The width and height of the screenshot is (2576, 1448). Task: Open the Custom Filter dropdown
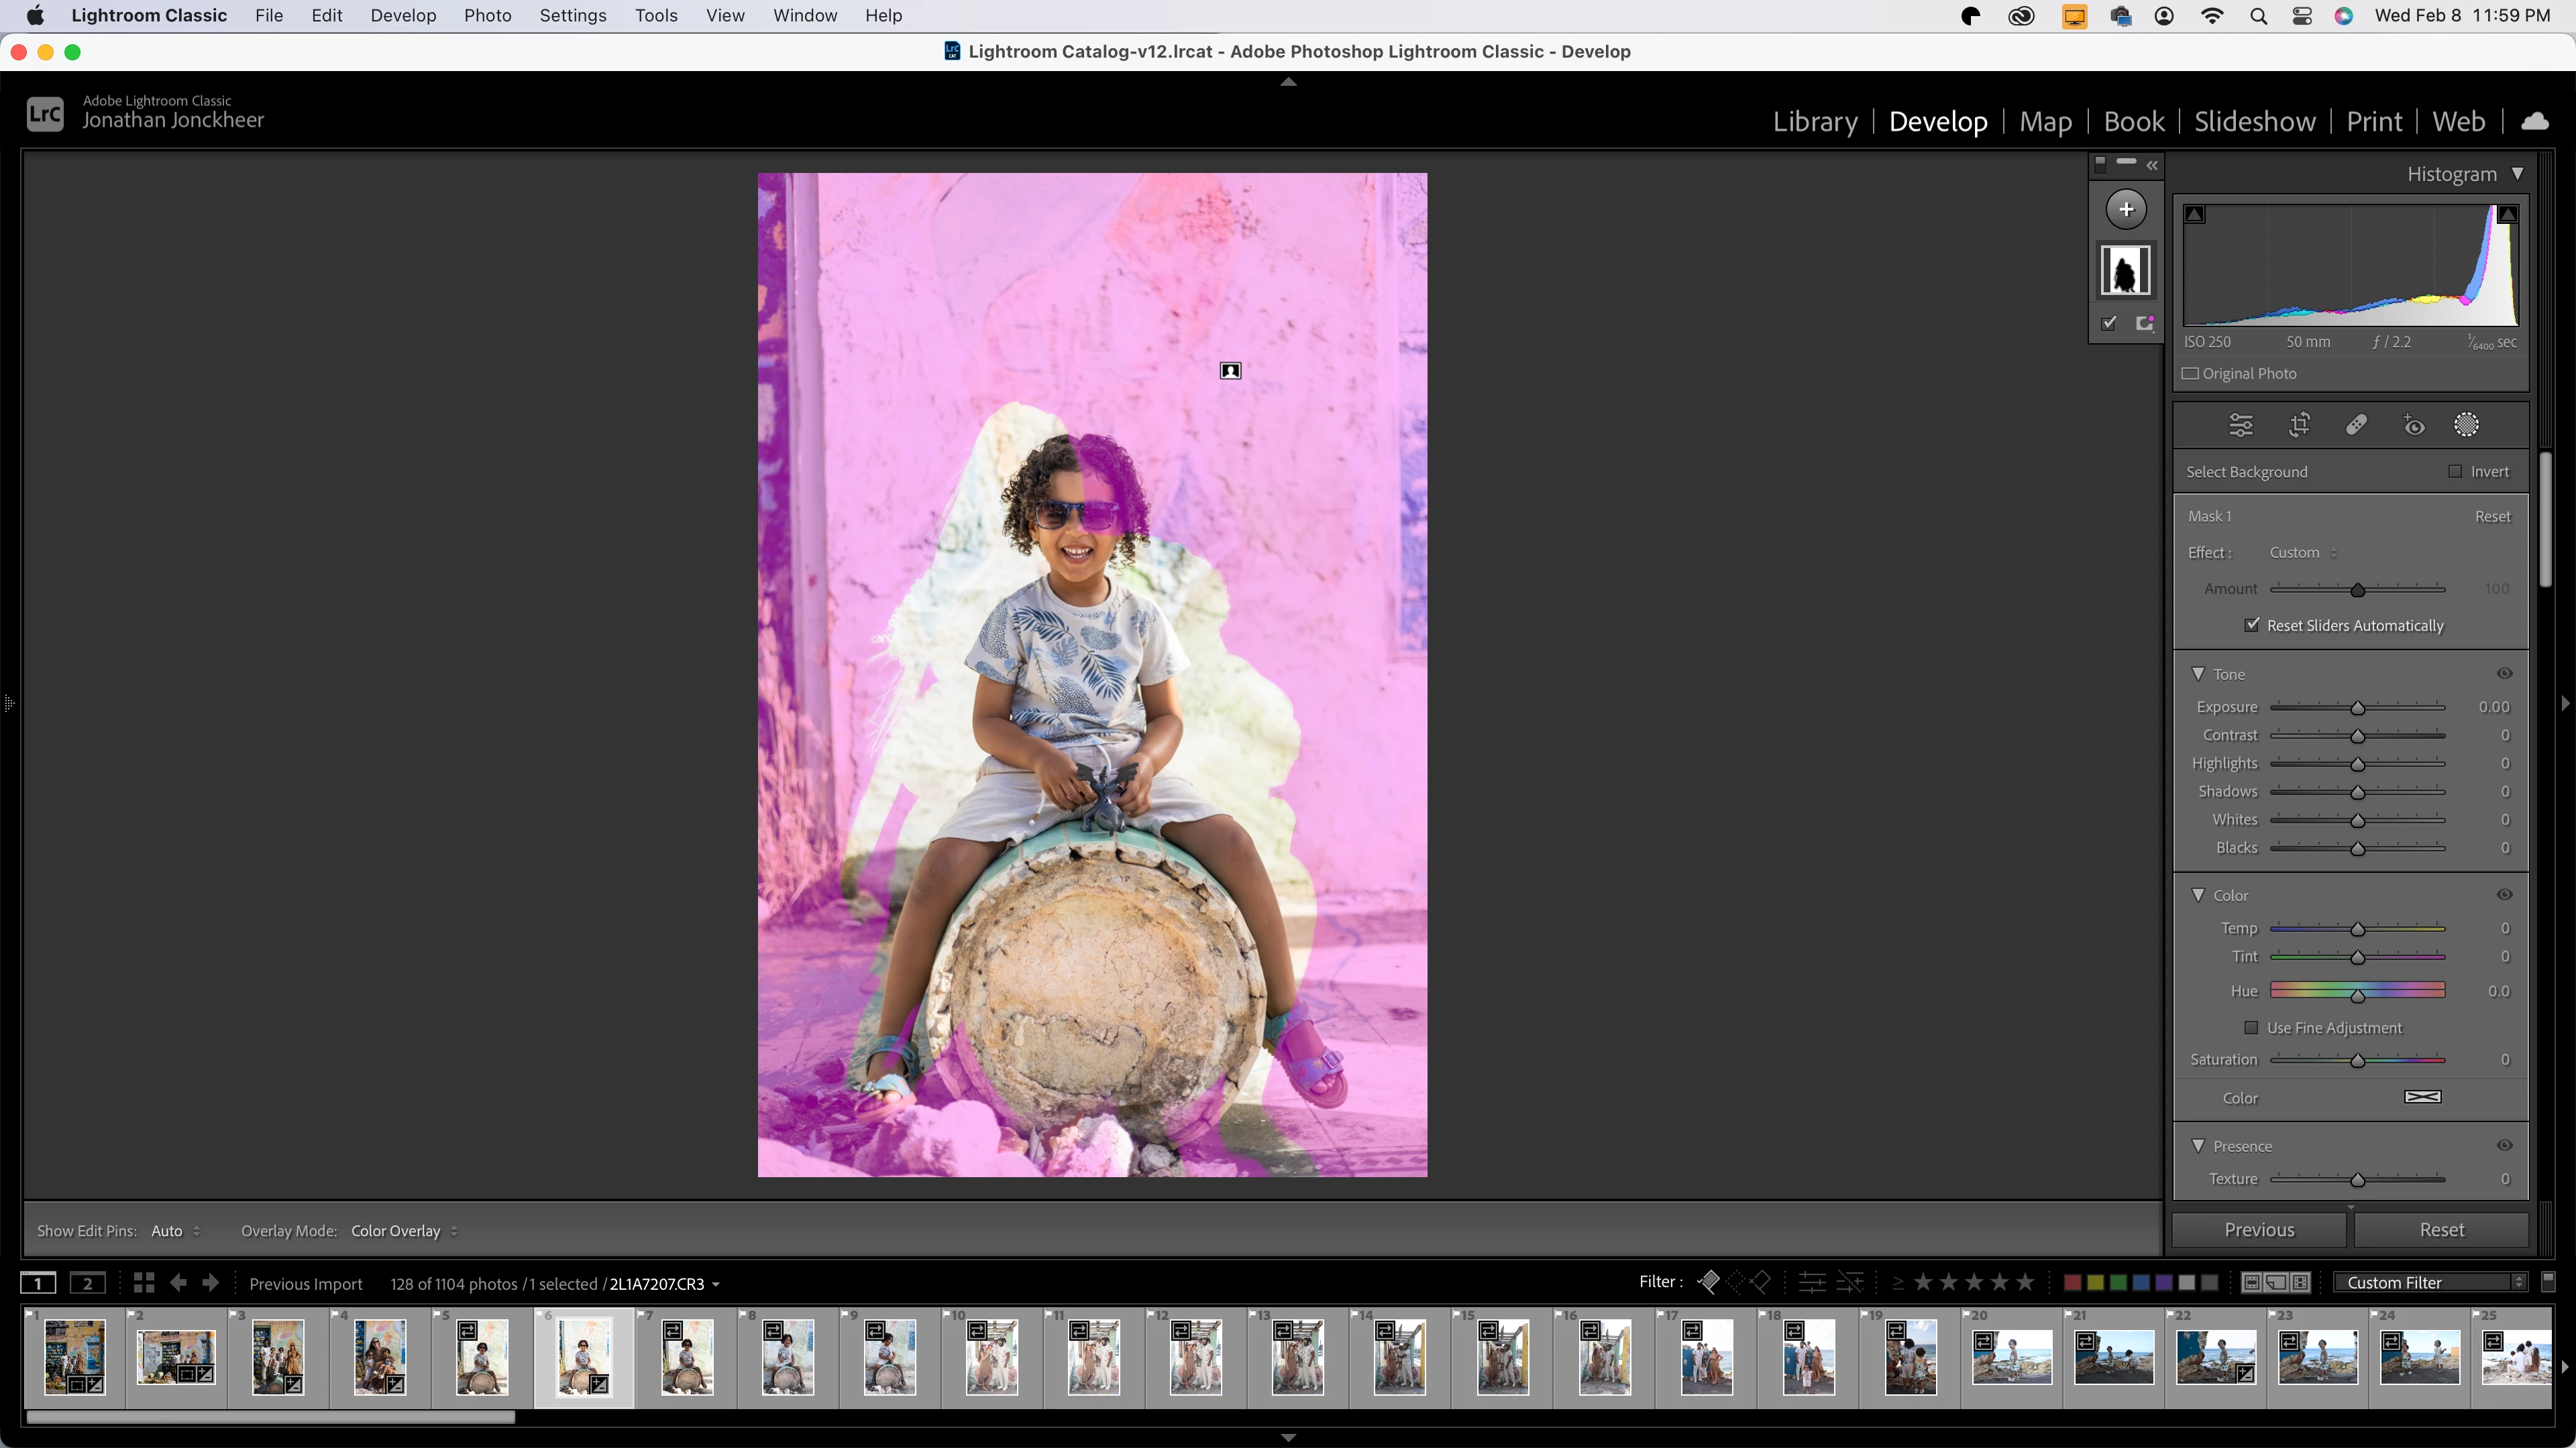[2431, 1283]
